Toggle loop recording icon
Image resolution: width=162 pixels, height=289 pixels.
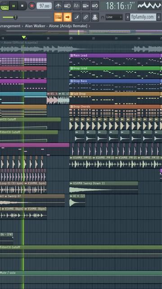[95, 6]
